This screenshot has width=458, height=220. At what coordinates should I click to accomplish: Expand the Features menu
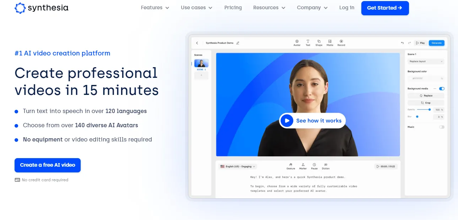coord(155,7)
